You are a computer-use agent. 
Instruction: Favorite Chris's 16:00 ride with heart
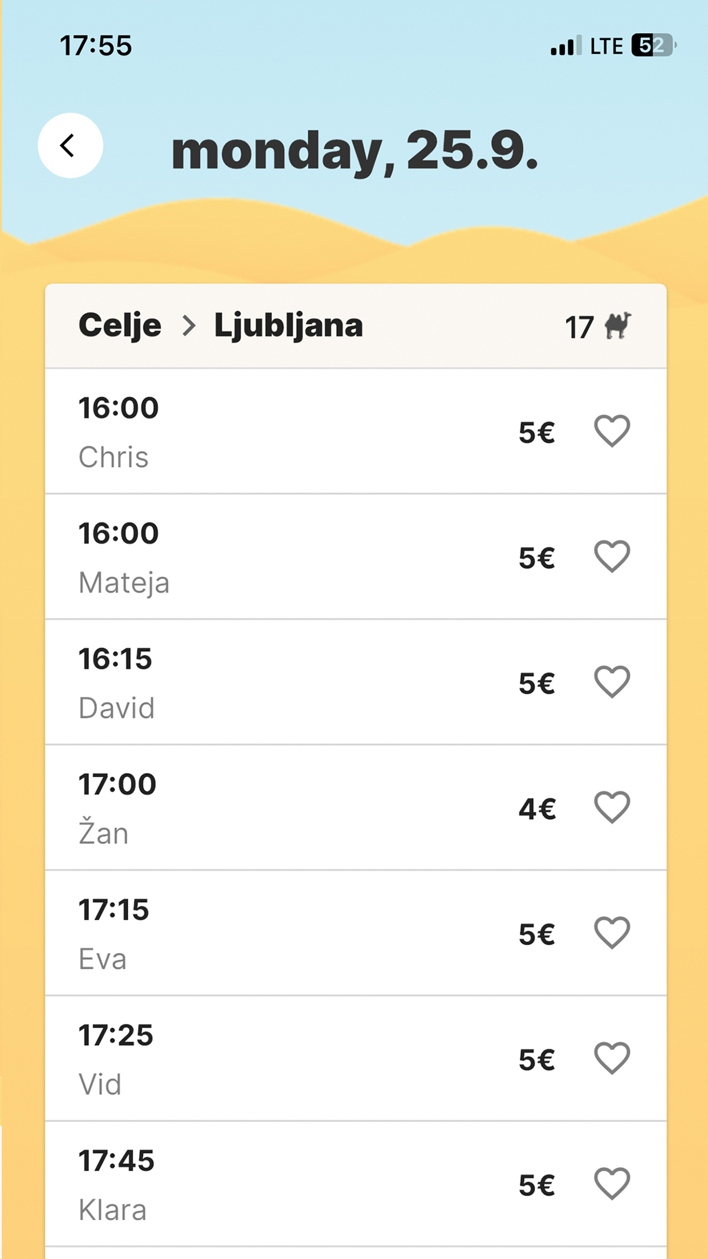[x=612, y=431]
